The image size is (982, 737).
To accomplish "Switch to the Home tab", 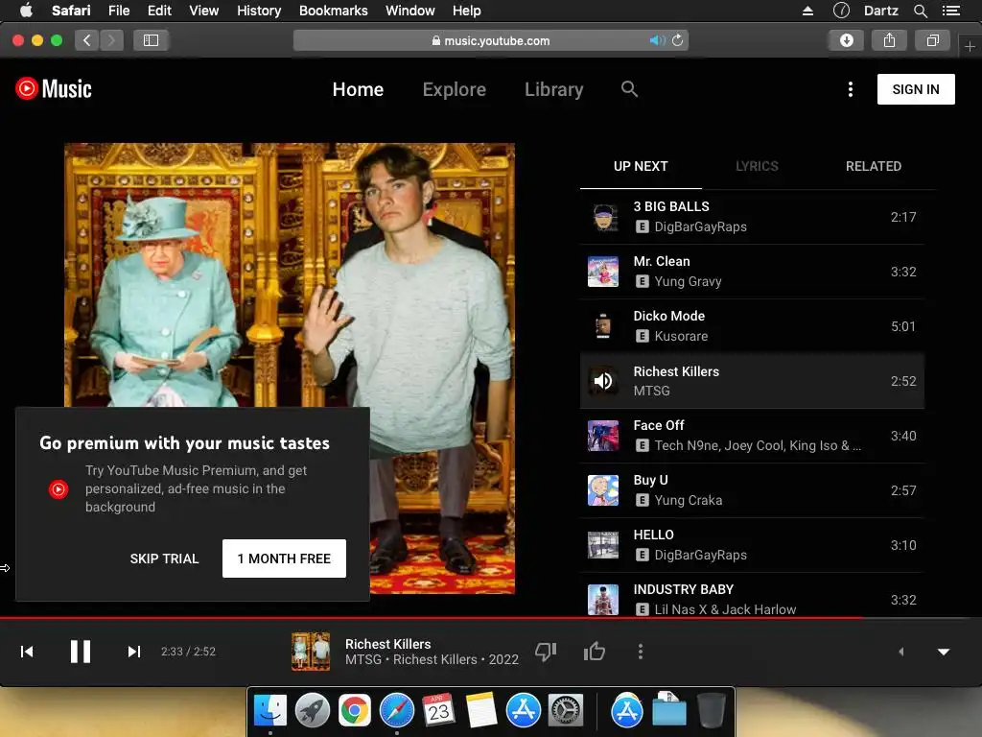I will coord(358,89).
